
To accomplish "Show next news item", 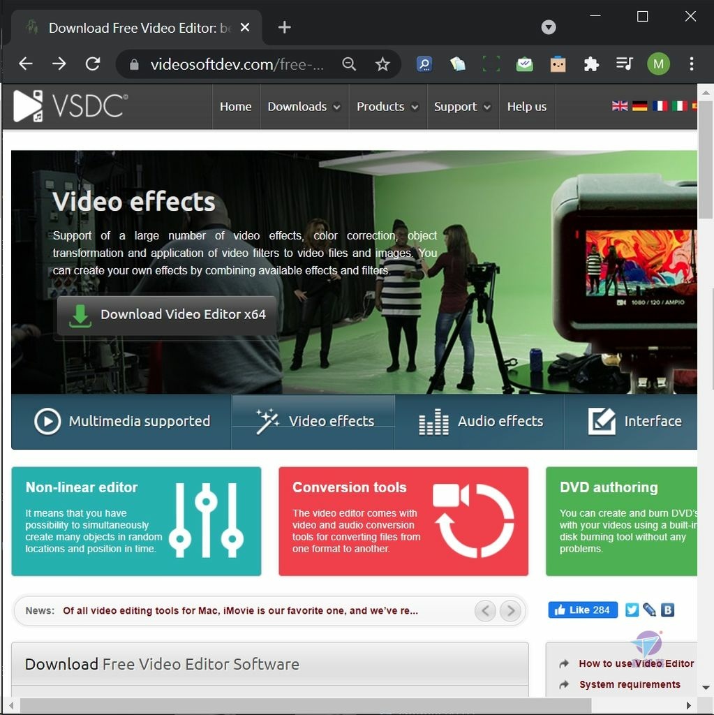I will pyautogui.click(x=510, y=610).
